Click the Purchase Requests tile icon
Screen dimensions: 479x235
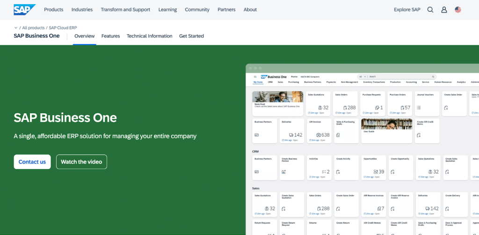tap(377, 108)
